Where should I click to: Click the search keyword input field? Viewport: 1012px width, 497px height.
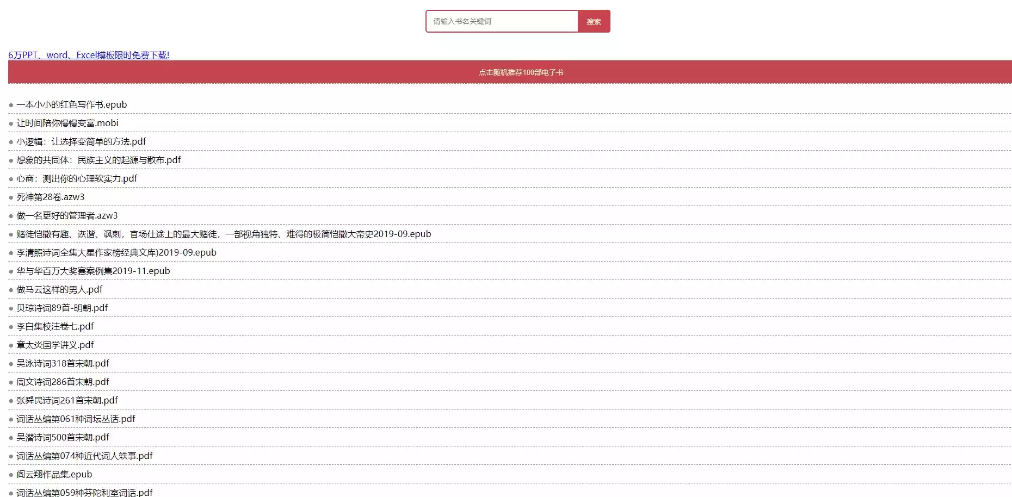tap(501, 21)
